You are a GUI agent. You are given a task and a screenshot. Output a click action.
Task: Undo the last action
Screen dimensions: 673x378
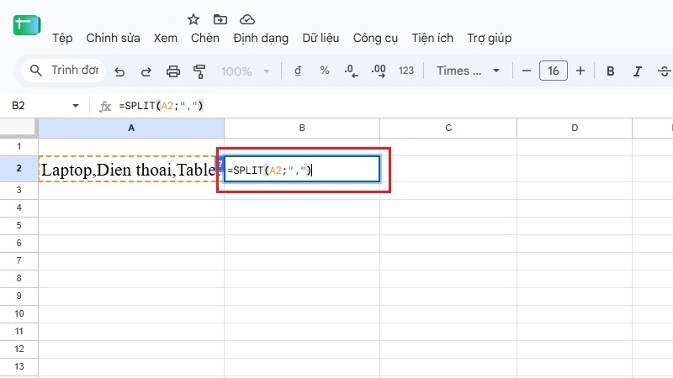[x=119, y=71]
